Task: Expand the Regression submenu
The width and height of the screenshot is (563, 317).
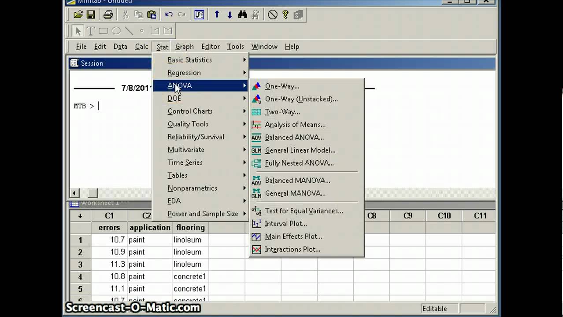Action: pos(201,73)
